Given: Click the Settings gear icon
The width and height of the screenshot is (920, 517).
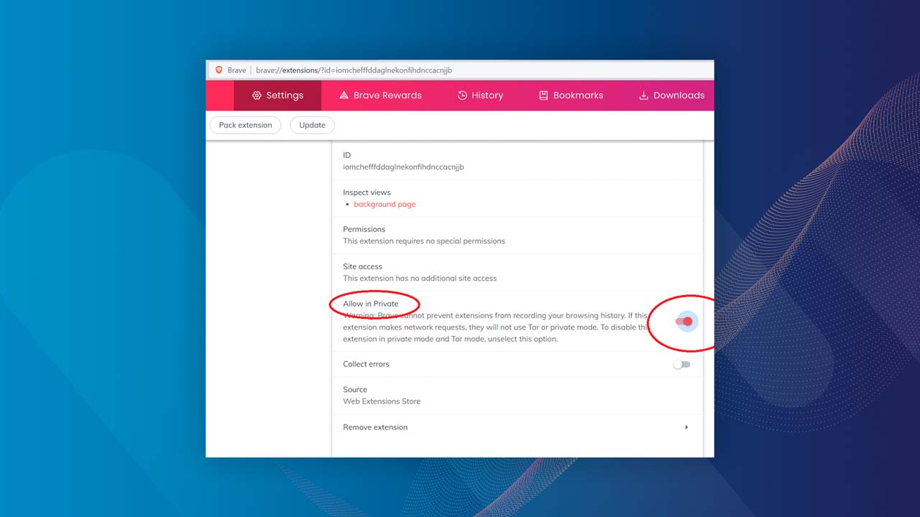Looking at the screenshot, I should tap(257, 96).
